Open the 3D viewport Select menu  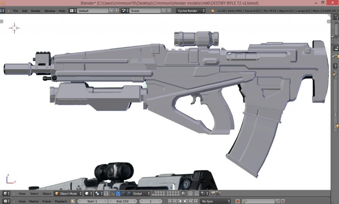click(x=34, y=194)
